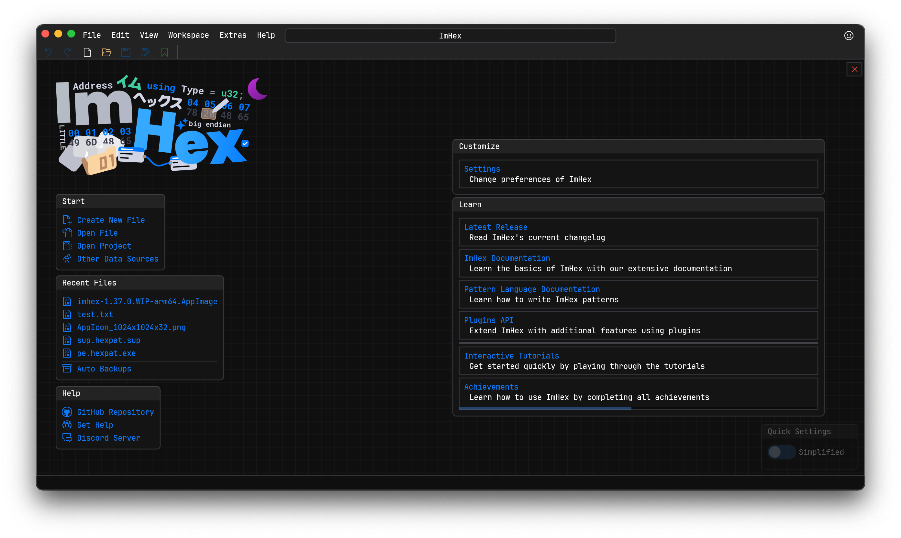Click the GitHub logo icon
This screenshot has height=538, width=901.
(x=67, y=412)
